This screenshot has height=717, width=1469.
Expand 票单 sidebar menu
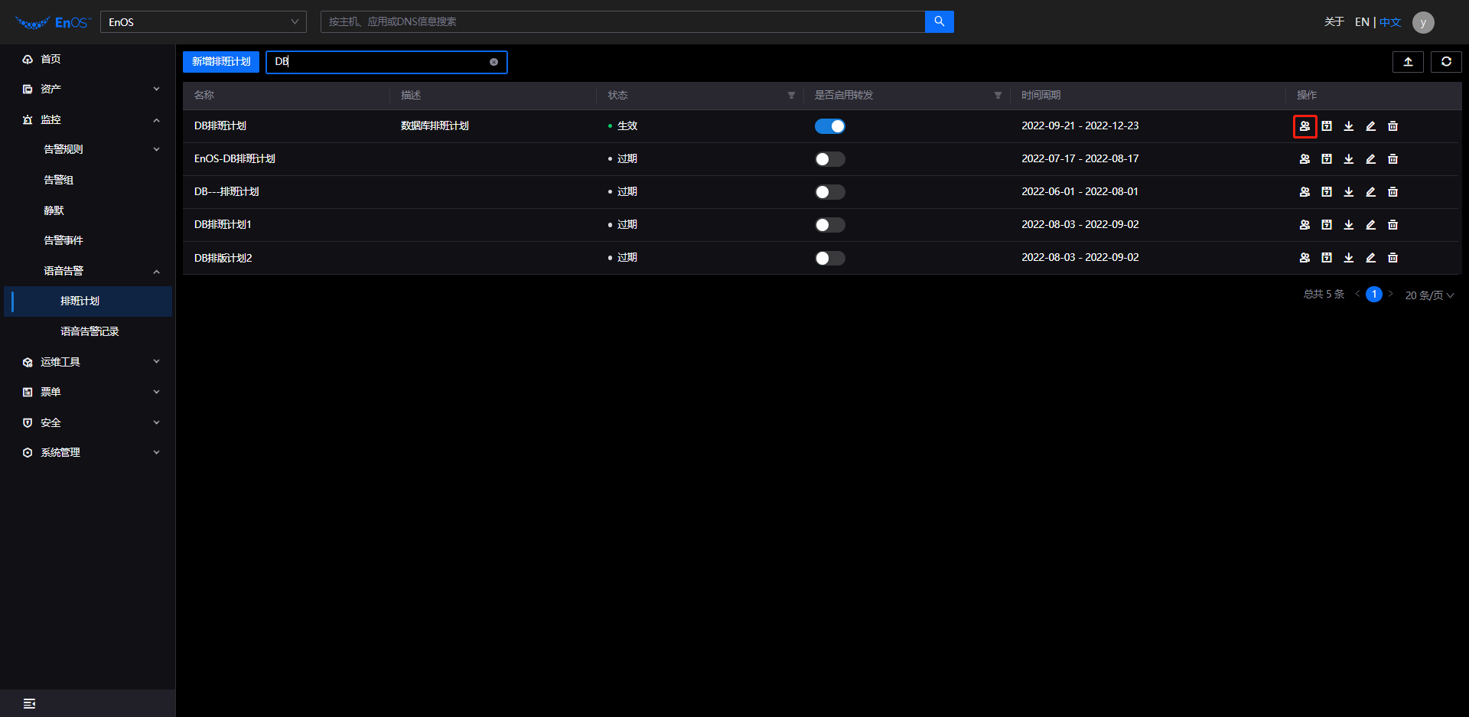(88, 392)
